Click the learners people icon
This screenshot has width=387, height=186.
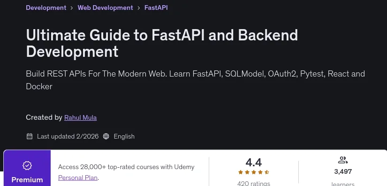tap(343, 160)
